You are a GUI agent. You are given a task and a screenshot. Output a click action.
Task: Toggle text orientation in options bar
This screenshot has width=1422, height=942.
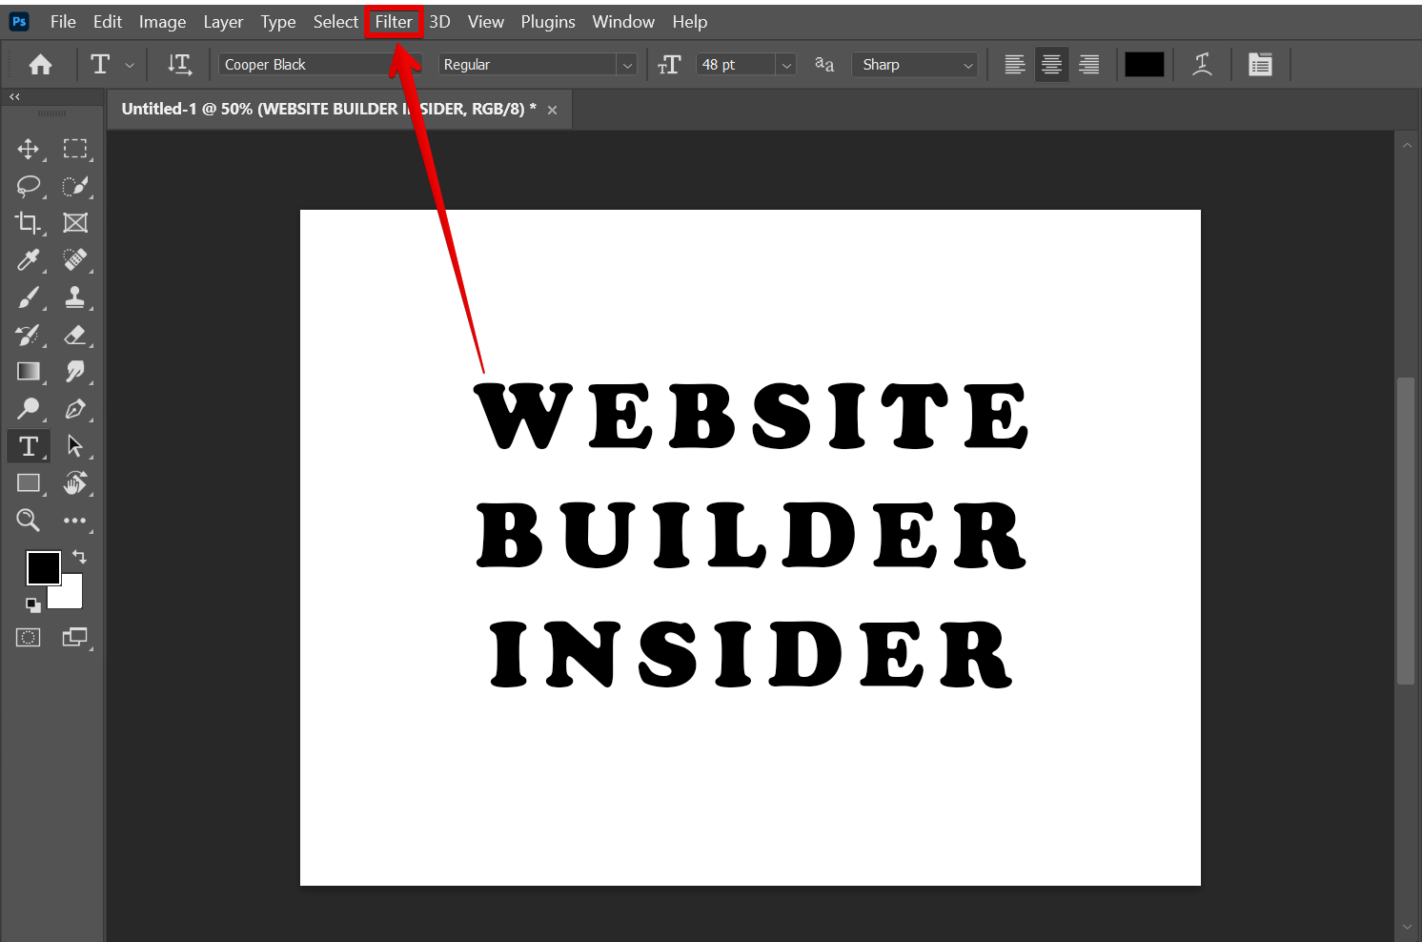[x=179, y=64]
